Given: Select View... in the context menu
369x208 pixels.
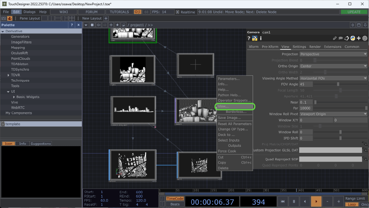Looking at the screenshot, I should (235, 106).
